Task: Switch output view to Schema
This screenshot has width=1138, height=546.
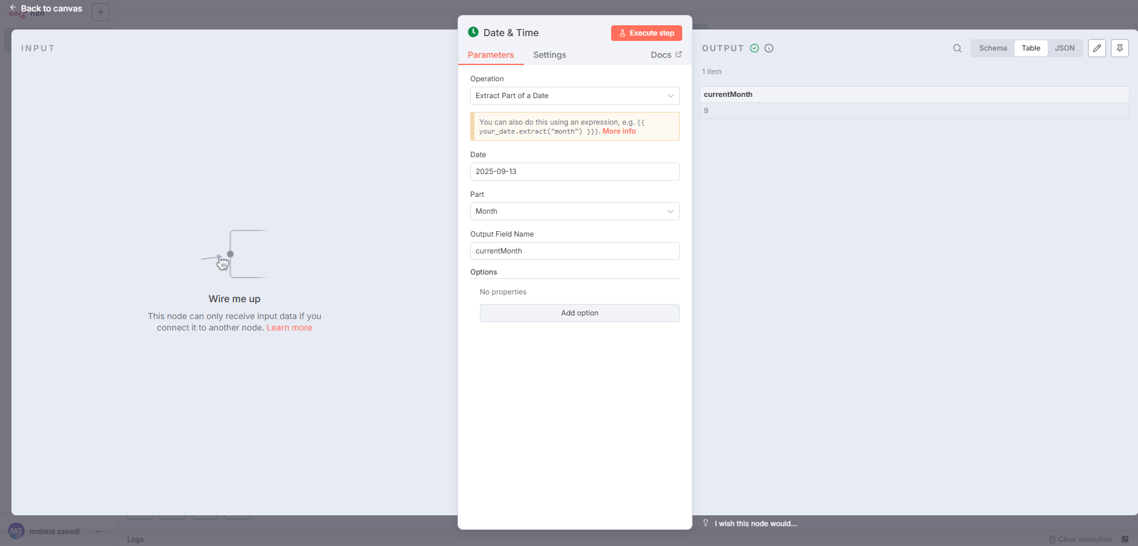Action: pos(992,48)
